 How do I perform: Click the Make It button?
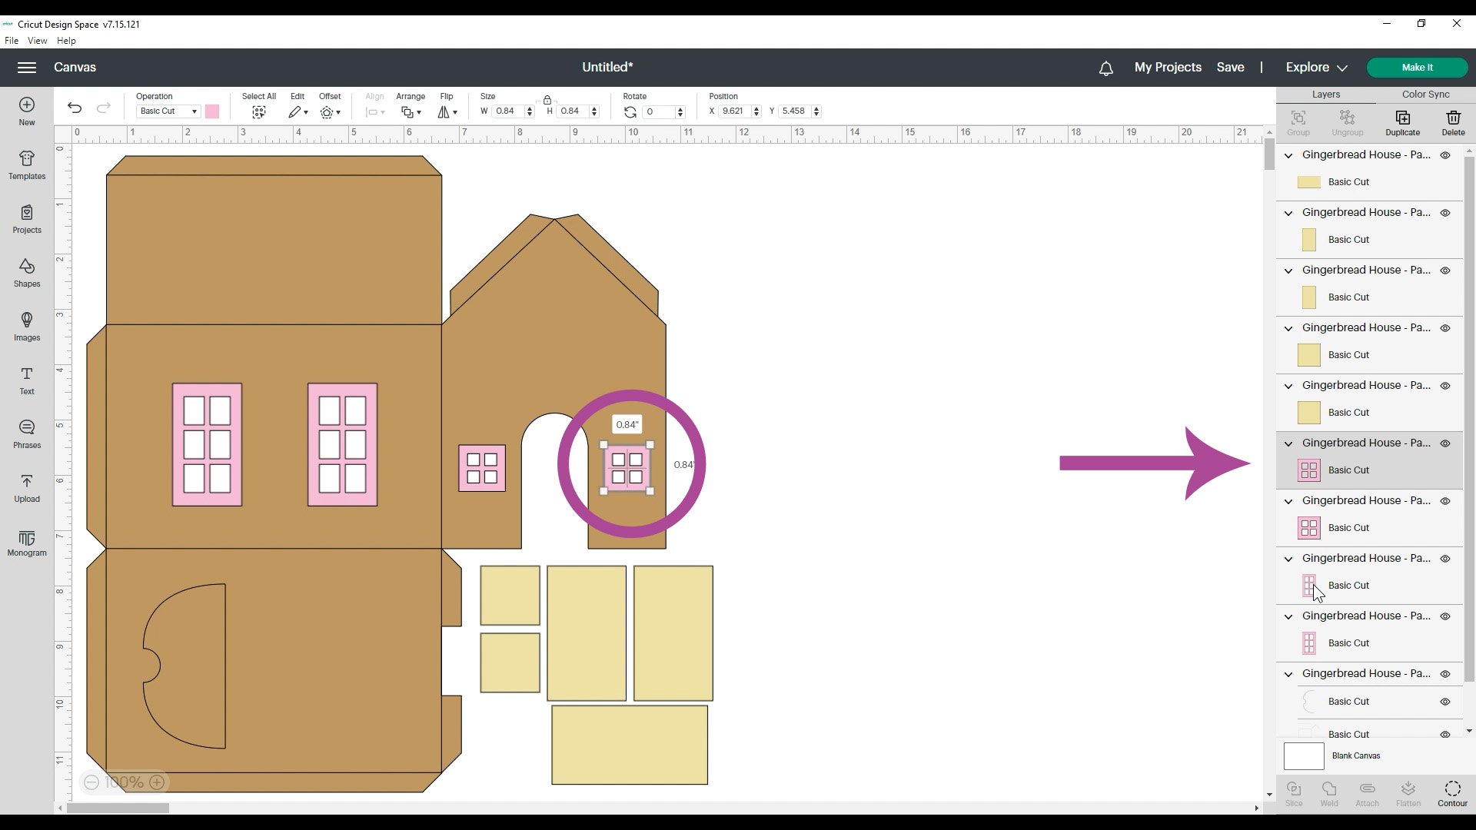click(1417, 68)
